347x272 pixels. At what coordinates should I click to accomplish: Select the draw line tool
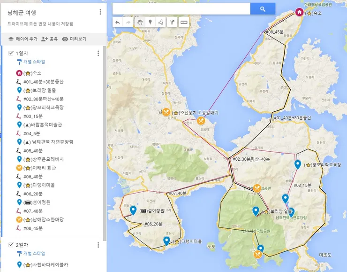[x=161, y=22]
